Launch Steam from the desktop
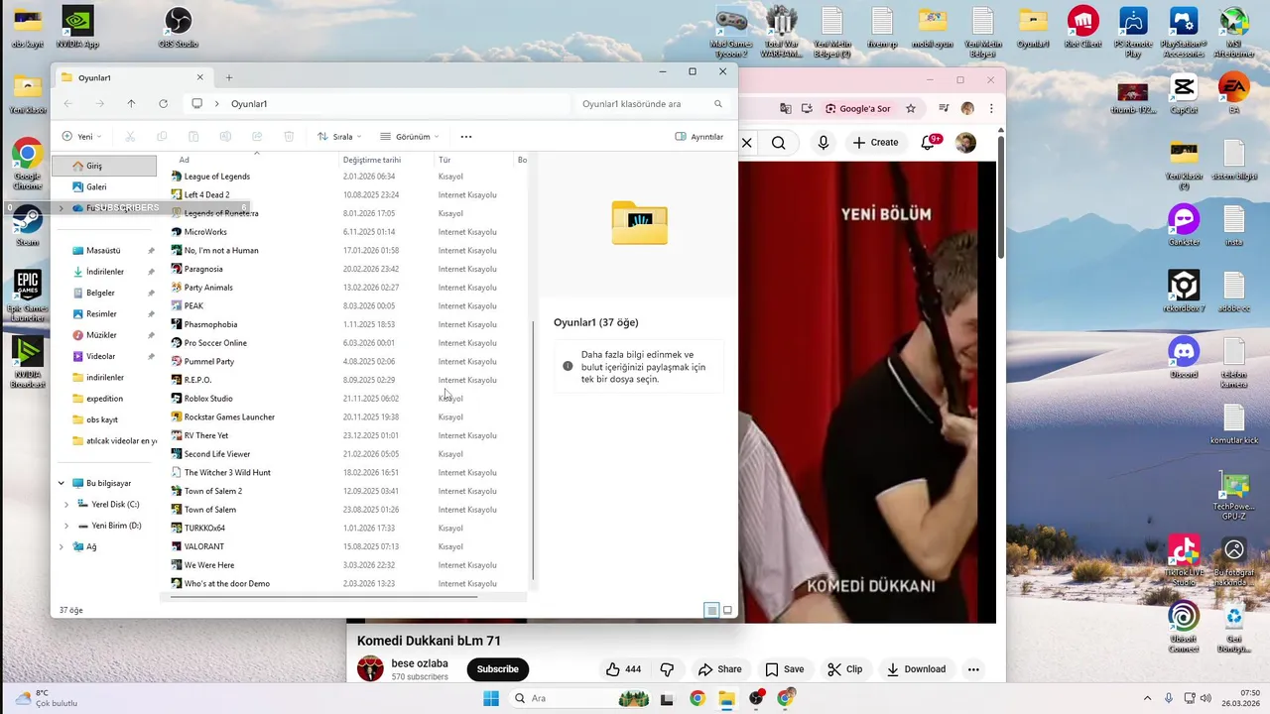Viewport: 1270px width, 714px height. click(27, 225)
